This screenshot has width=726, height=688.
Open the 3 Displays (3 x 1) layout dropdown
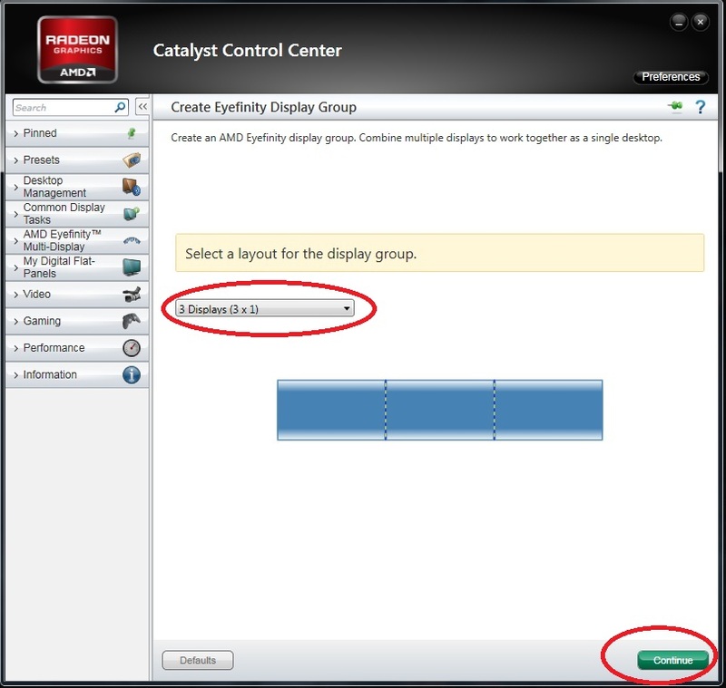[x=265, y=308]
